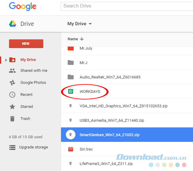Click the zip icon beside USB3_Asmedia file
Screen dimensions: 193x171
point(71,120)
